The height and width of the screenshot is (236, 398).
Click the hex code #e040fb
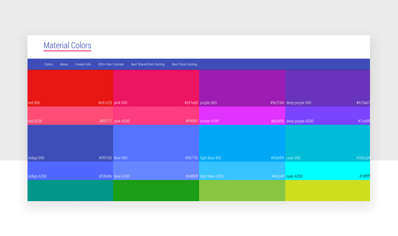coord(278,121)
